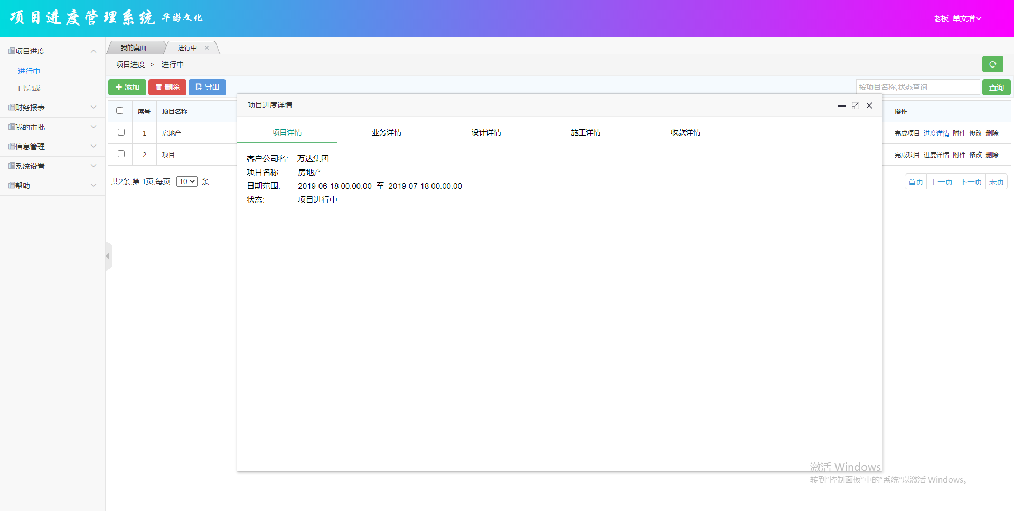Maximize the 项目进度详情 dialog
The width and height of the screenshot is (1014, 511).
[856, 105]
